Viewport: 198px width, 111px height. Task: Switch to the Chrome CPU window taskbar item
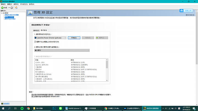coord(112,108)
